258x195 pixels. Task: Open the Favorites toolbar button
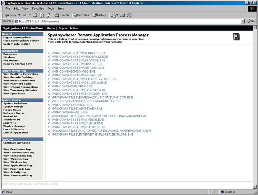[80, 15]
